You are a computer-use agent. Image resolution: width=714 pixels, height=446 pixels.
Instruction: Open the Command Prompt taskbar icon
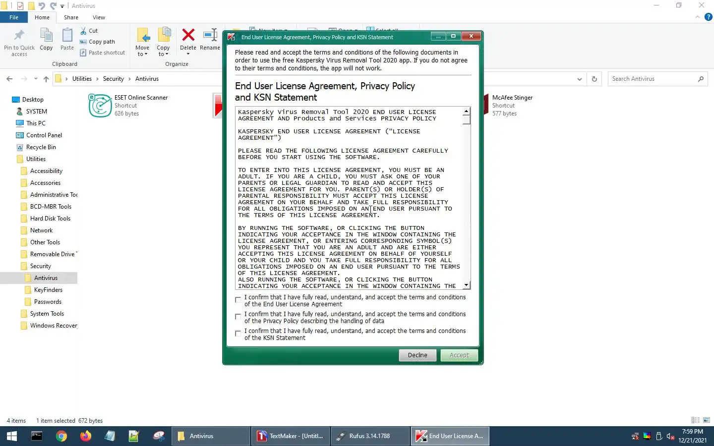coord(37,436)
